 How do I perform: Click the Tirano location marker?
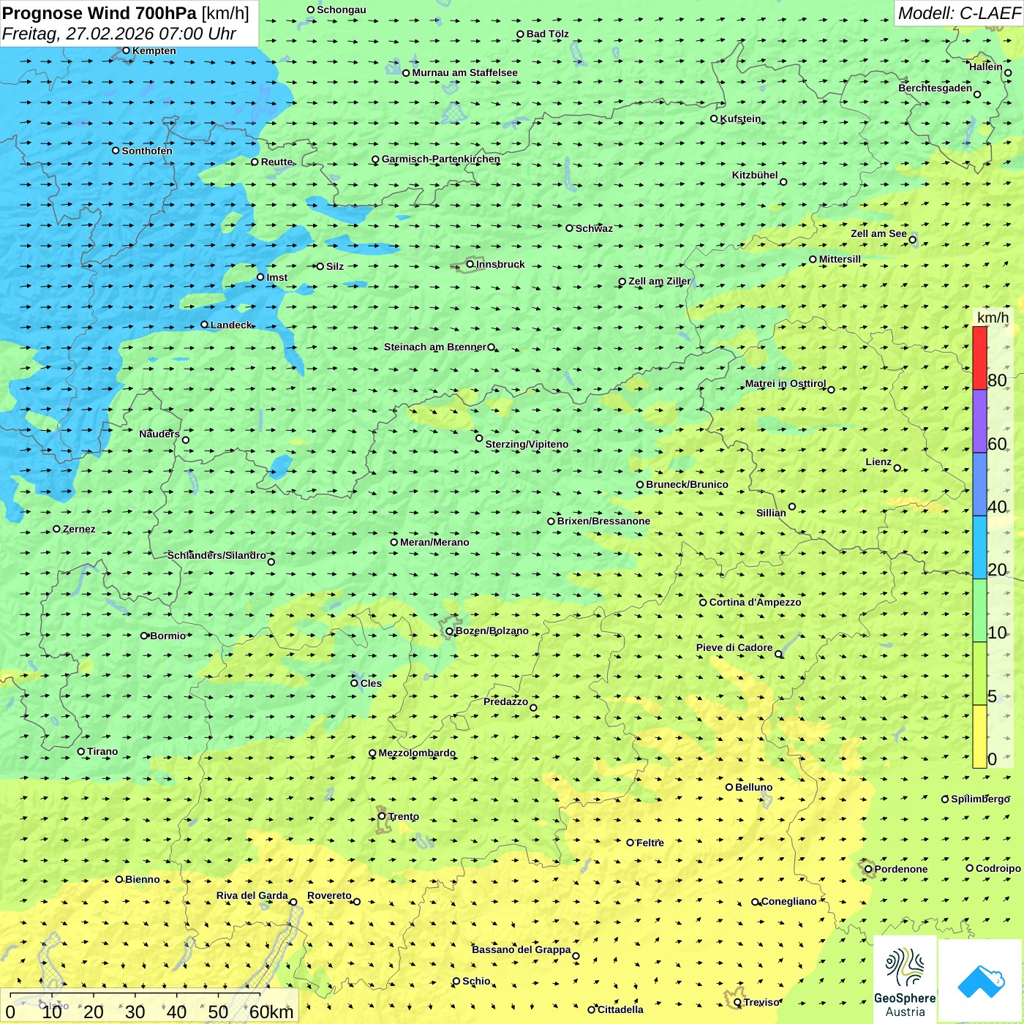click(x=81, y=751)
